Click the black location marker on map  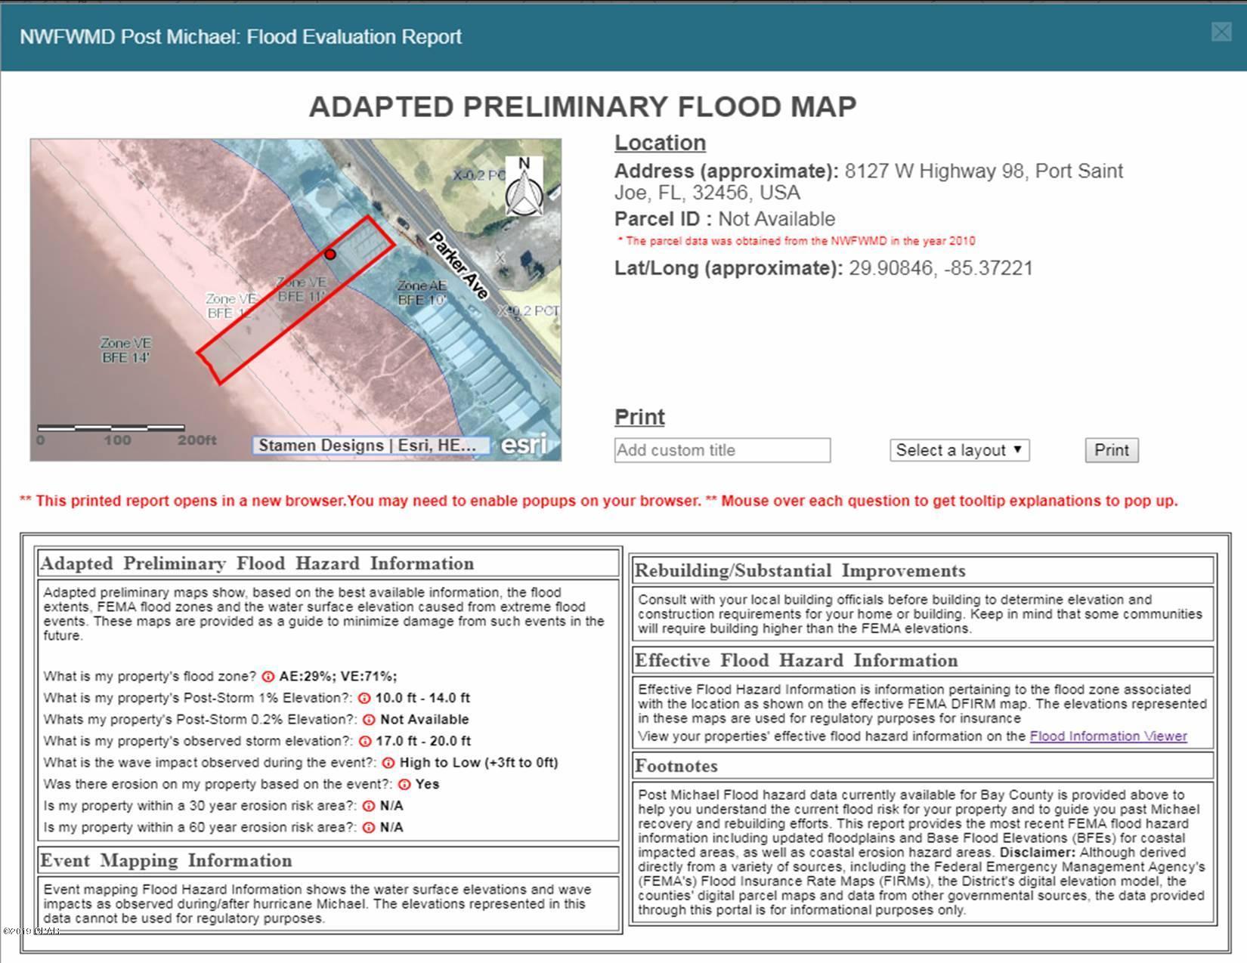click(330, 255)
